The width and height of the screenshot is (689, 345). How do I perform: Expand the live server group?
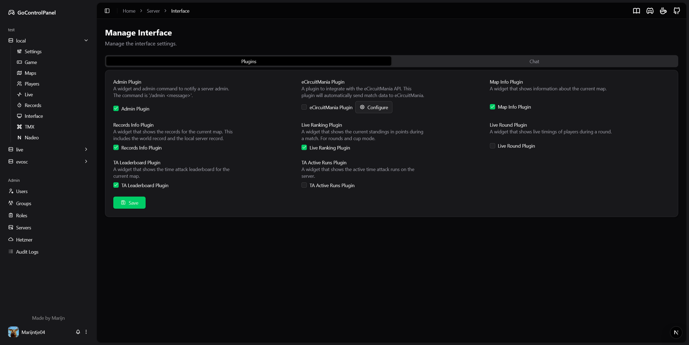click(86, 149)
